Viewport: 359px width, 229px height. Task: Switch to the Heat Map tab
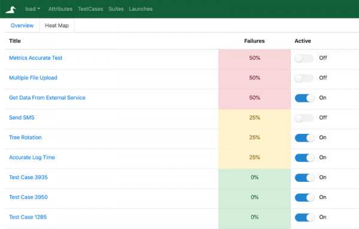pyautogui.click(x=57, y=25)
